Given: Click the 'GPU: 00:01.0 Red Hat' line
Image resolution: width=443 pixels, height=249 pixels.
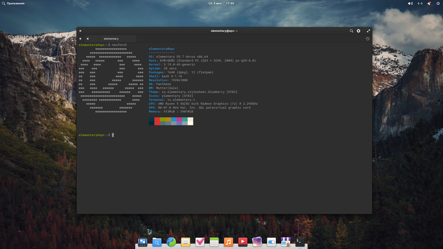Looking at the screenshot, I should [x=200, y=108].
